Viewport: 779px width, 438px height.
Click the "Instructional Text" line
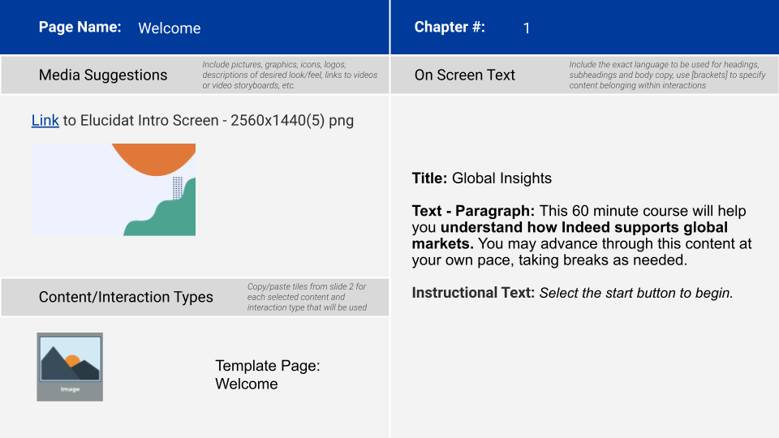pos(572,293)
